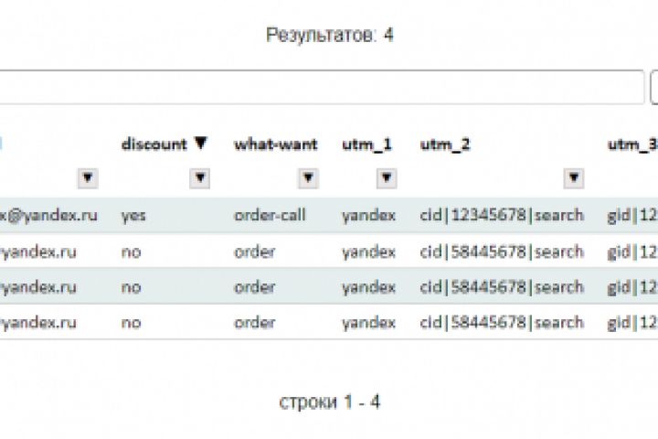This screenshot has width=658, height=439.
Task: Click the utm_2 column header
Action: click(445, 145)
